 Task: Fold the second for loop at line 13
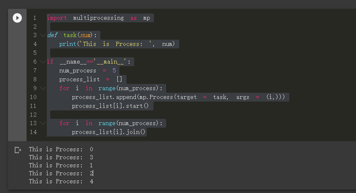[43, 123]
